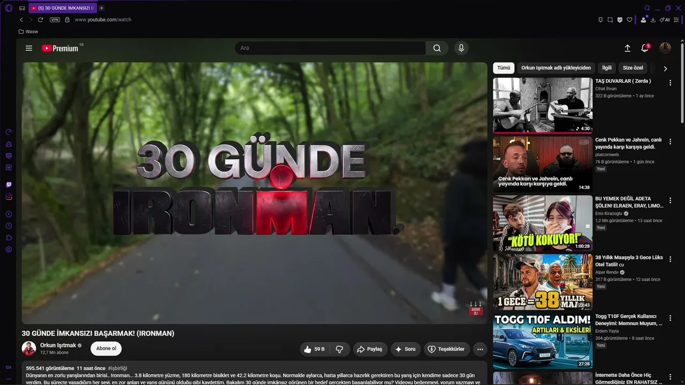Open the YouTube upload/create button
Image resolution: width=685 pixels, height=385 pixels.
coord(628,48)
